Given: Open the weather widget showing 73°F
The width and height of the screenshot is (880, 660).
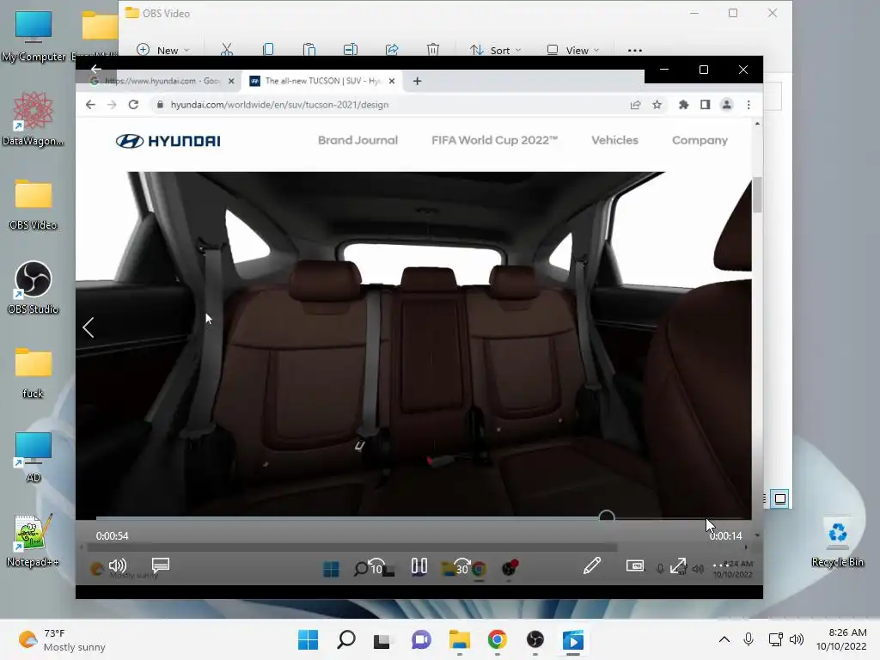Looking at the screenshot, I should 62,639.
